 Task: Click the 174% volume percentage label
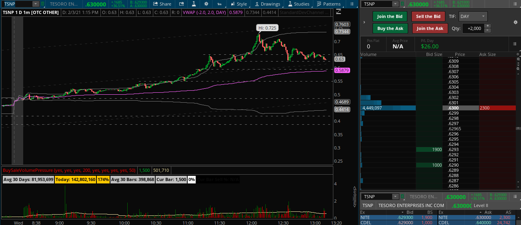coord(103,180)
